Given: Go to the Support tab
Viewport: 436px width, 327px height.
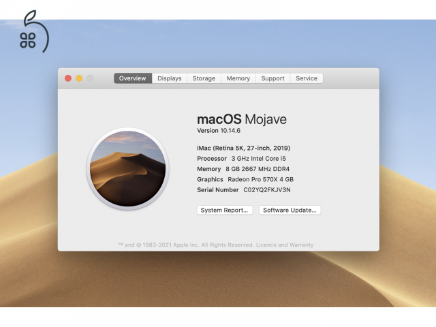Looking at the screenshot, I should [x=272, y=78].
